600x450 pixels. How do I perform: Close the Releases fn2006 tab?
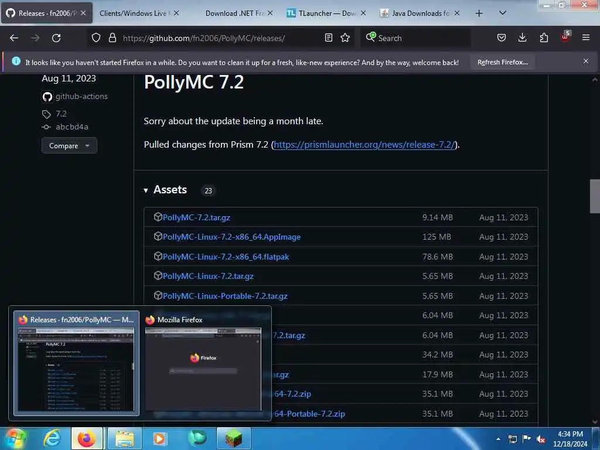click(x=83, y=13)
